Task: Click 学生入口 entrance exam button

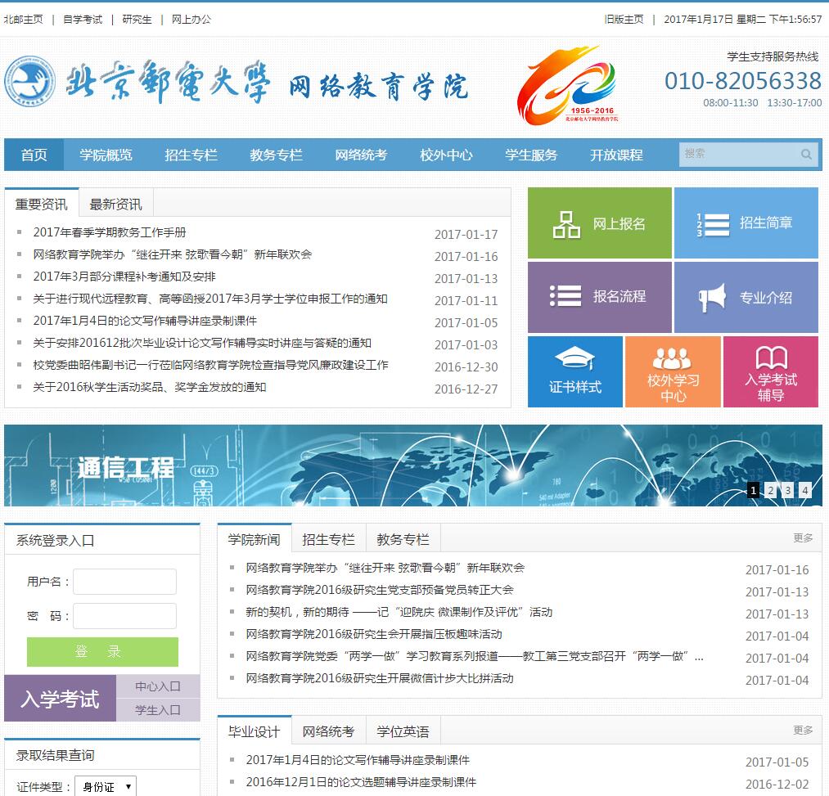Action: [x=158, y=710]
